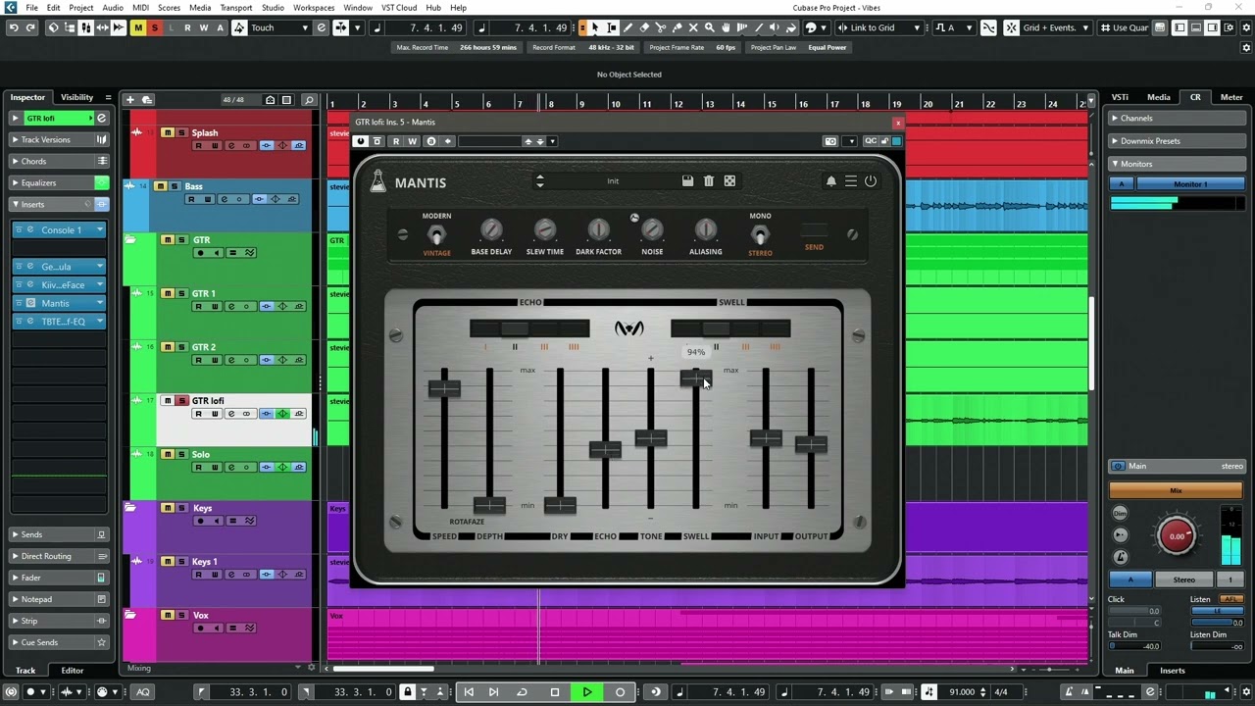
Task: Open the Workspaces menu
Action: click(314, 7)
